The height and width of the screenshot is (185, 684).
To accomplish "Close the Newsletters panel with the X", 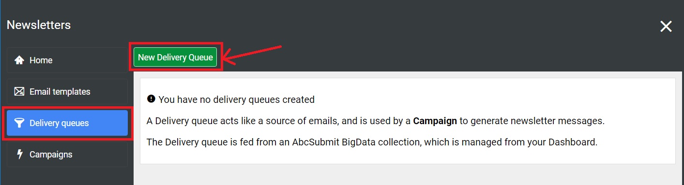I will tap(666, 27).
